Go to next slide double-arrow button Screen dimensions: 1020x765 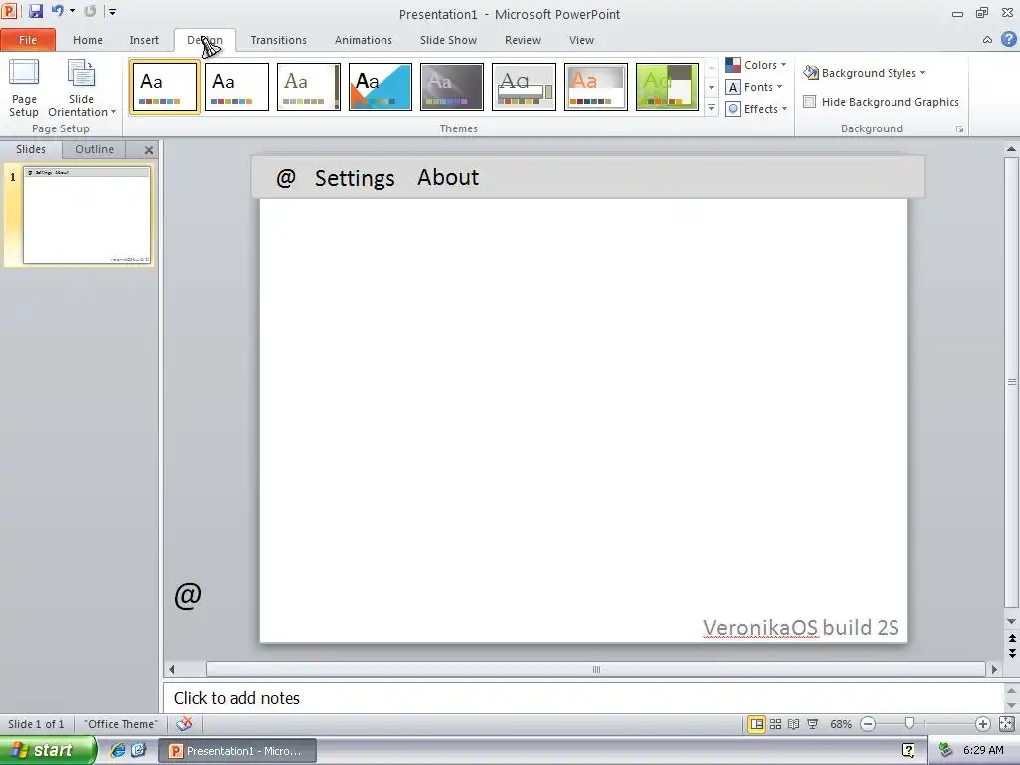pyautogui.click(x=1012, y=653)
